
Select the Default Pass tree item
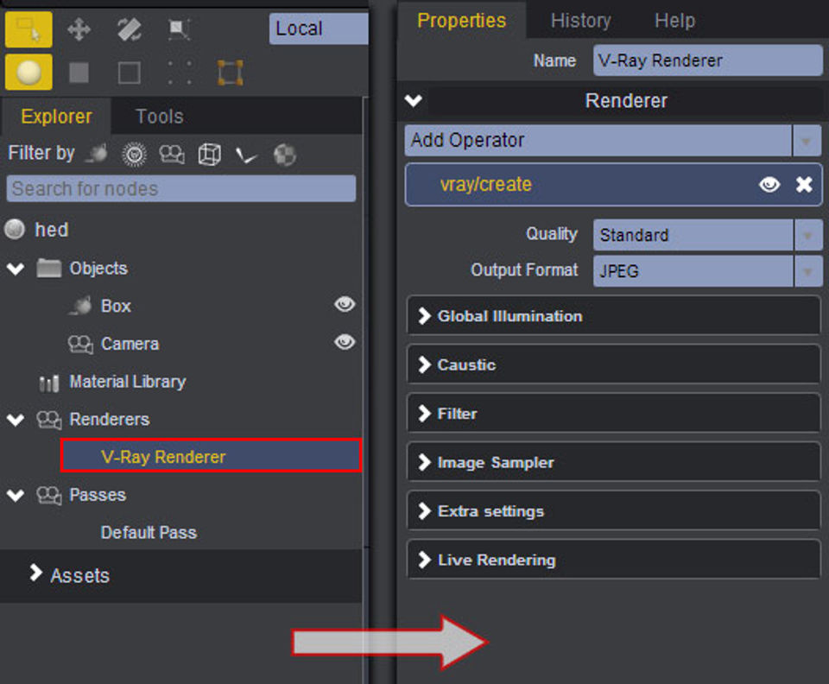point(149,532)
